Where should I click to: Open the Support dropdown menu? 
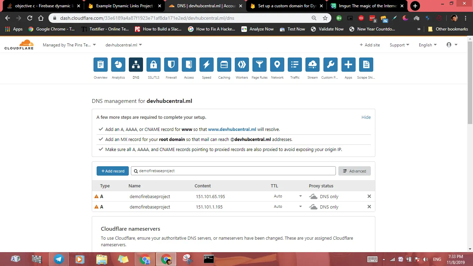399,45
